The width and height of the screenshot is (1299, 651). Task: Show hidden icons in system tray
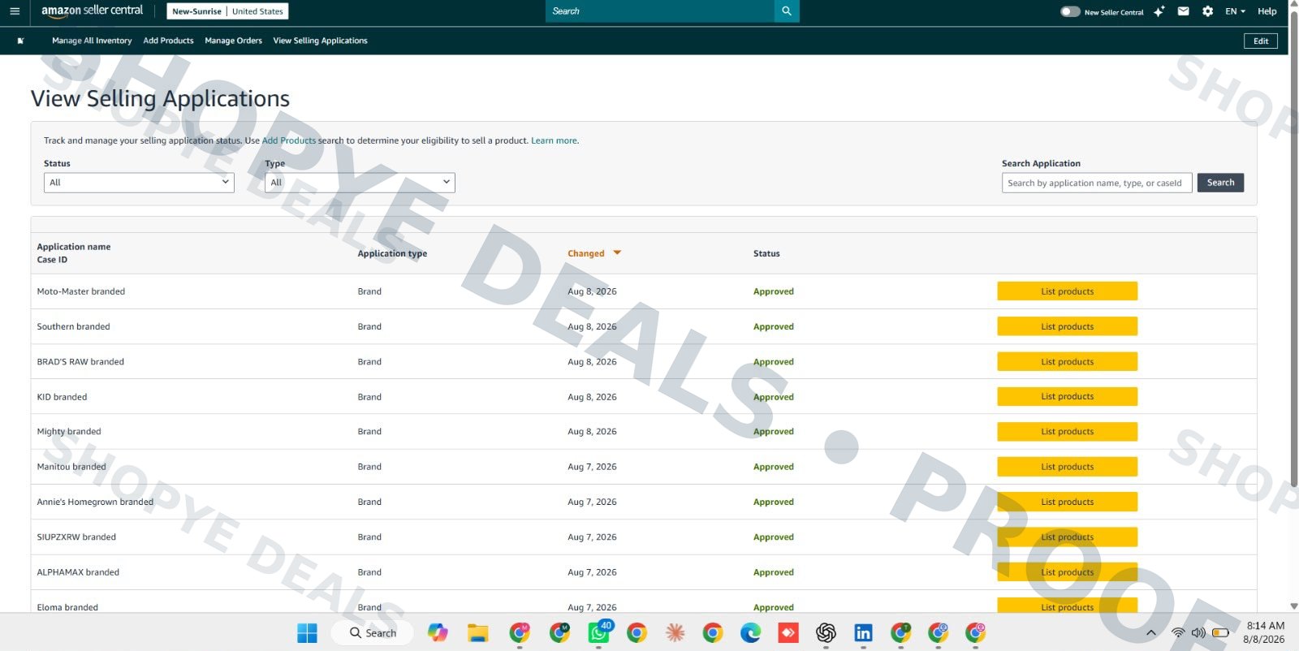[1150, 633]
